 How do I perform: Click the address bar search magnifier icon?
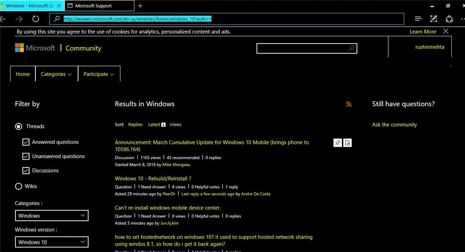[x=56, y=19]
